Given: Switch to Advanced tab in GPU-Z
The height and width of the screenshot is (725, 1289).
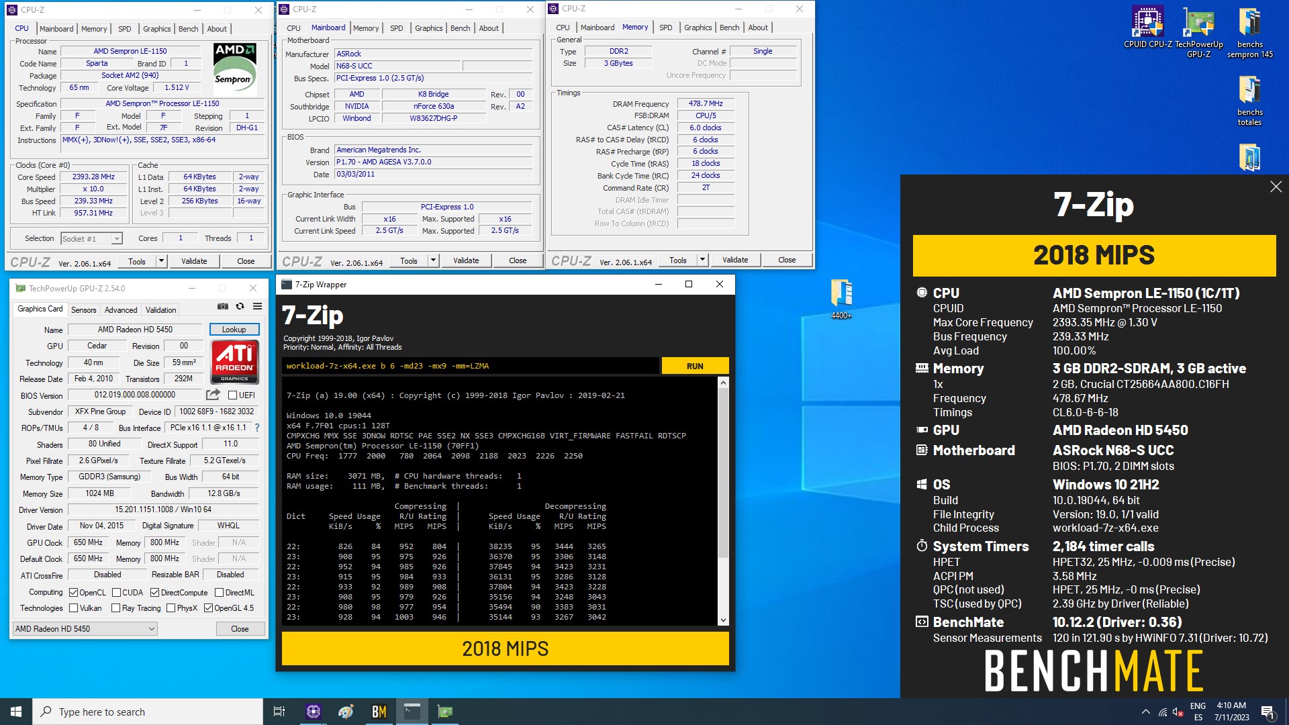Looking at the screenshot, I should (121, 310).
